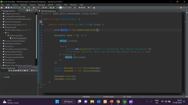Select the SynchronizationProject project
Image resolution: width=188 pixels, height=105 pixels.
[14, 52]
